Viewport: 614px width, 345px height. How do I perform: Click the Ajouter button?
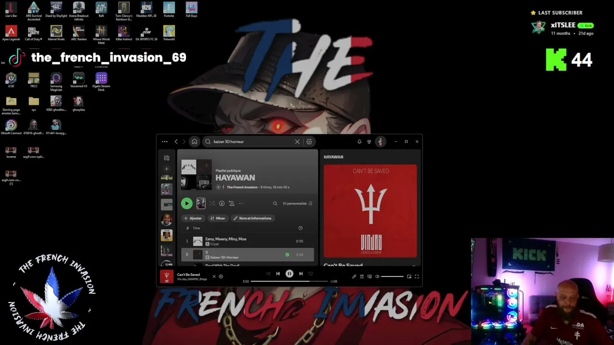pos(193,218)
